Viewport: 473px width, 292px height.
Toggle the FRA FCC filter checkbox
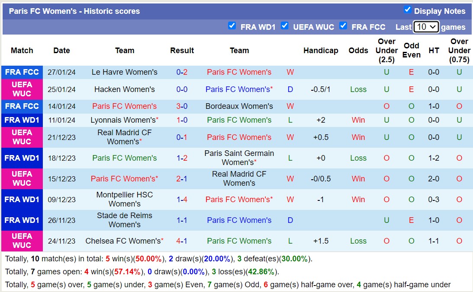(x=343, y=26)
